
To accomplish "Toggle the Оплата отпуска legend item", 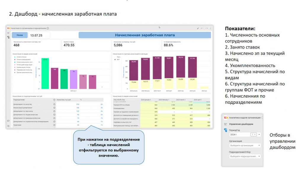I will (20, 57).
